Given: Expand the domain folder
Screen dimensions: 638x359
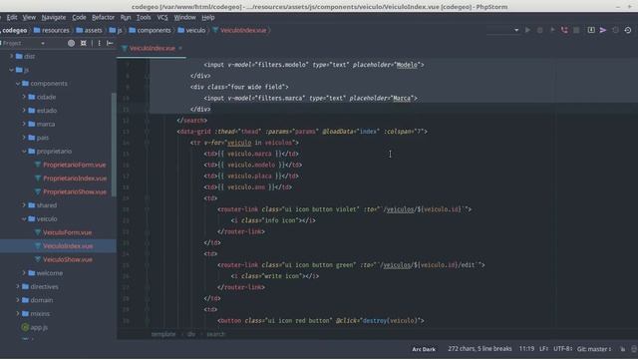Looking at the screenshot, I should click(x=18, y=300).
